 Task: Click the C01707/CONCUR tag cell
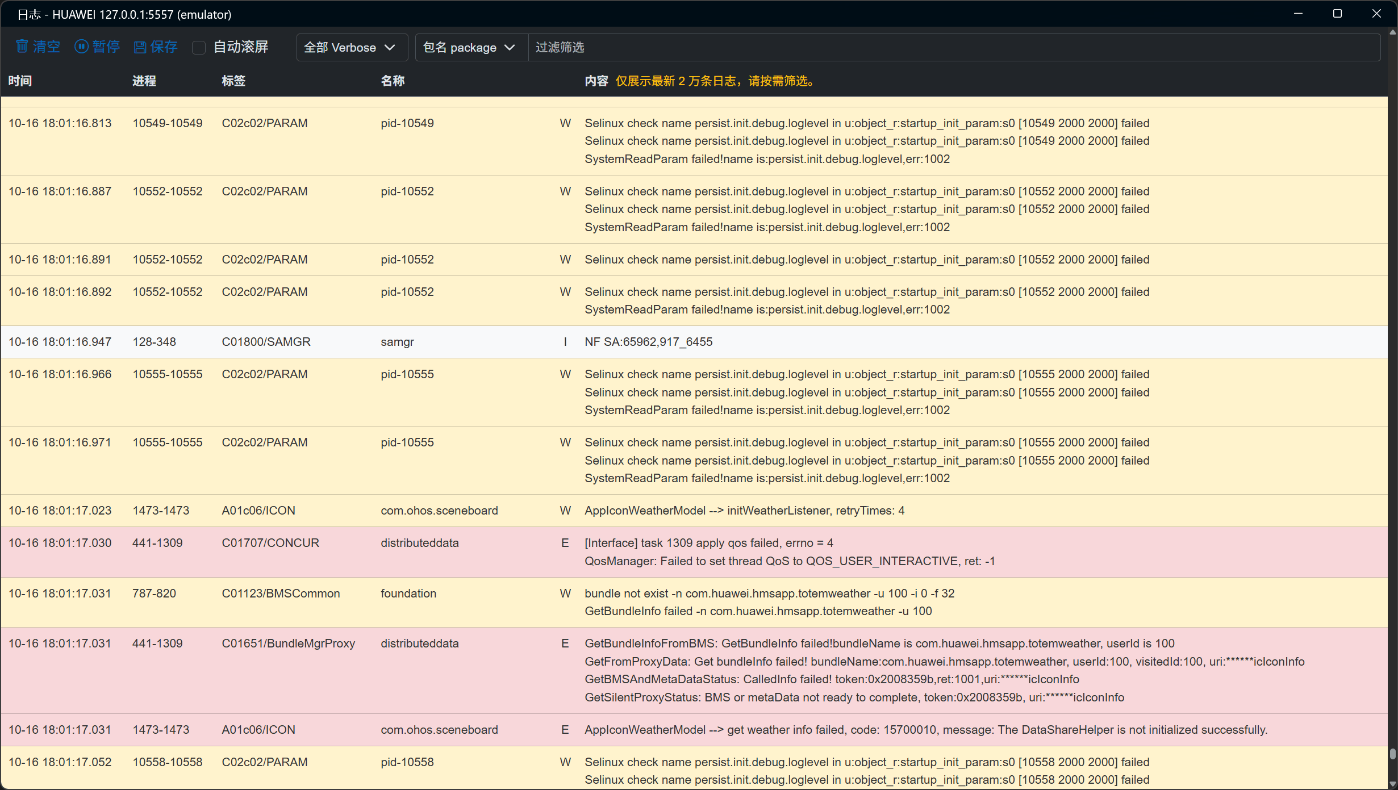(270, 543)
